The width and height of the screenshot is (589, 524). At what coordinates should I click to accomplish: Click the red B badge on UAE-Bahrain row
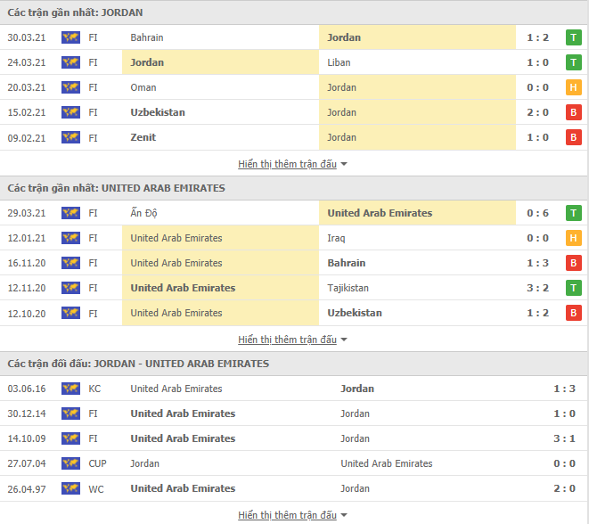click(x=574, y=263)
